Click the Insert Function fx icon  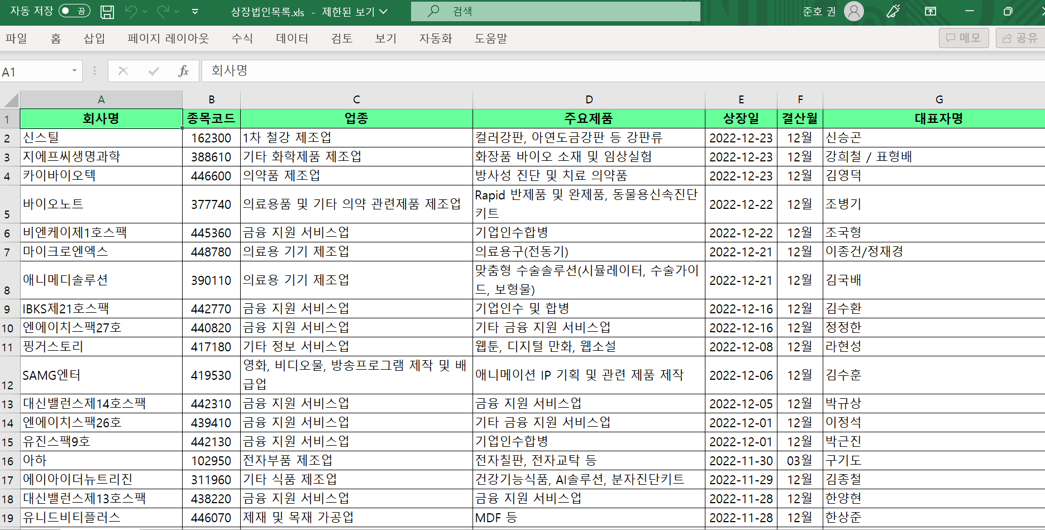point(183,71)
